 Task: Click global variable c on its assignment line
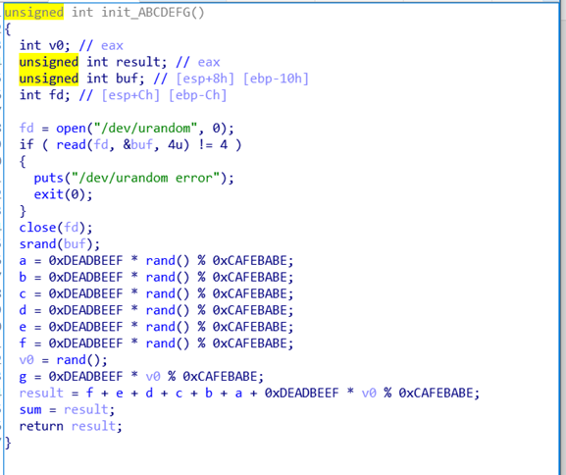23,294
